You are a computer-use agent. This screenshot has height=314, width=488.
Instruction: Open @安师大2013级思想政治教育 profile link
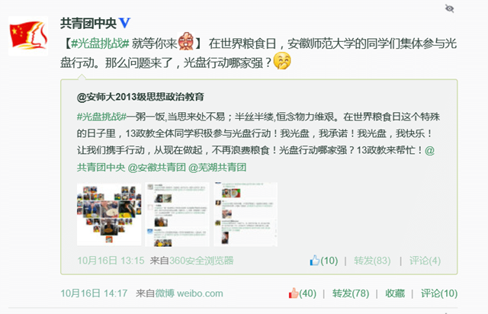tap(140, 97)
